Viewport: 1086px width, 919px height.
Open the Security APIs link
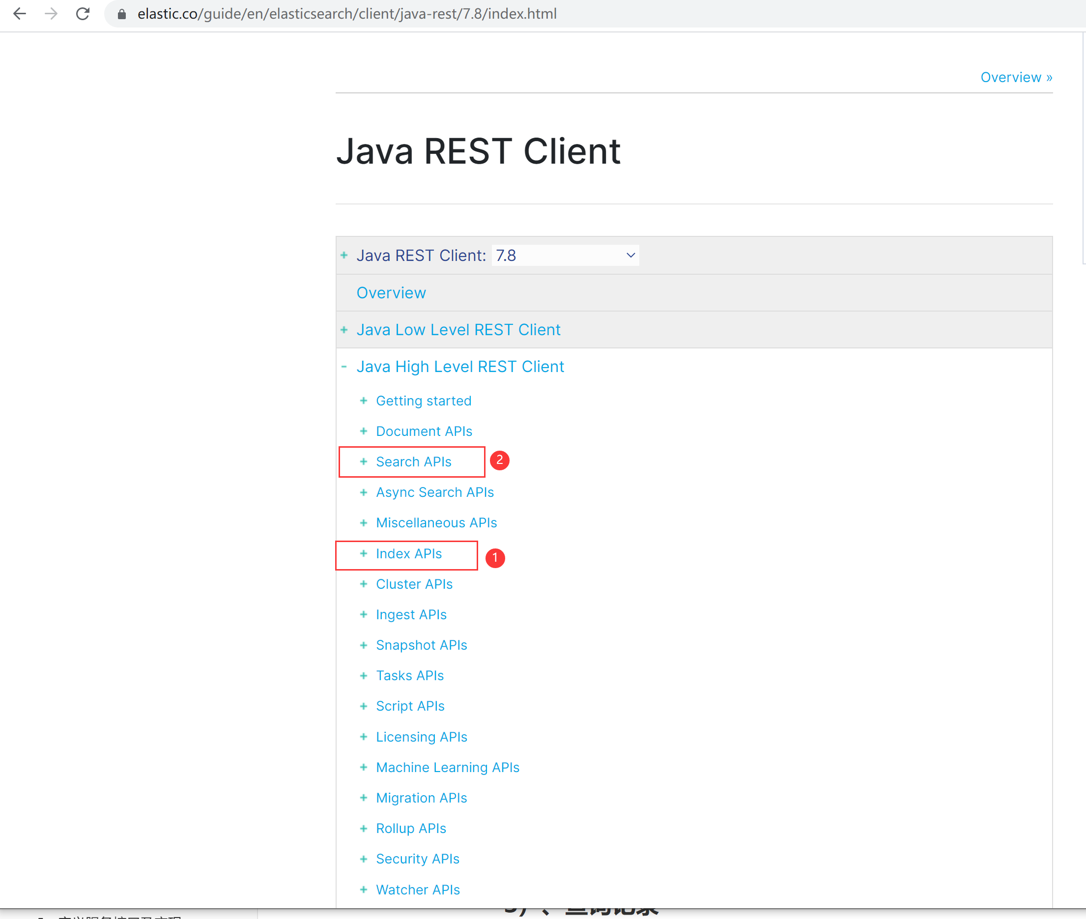pyautogui.click(x=418, y=859)
